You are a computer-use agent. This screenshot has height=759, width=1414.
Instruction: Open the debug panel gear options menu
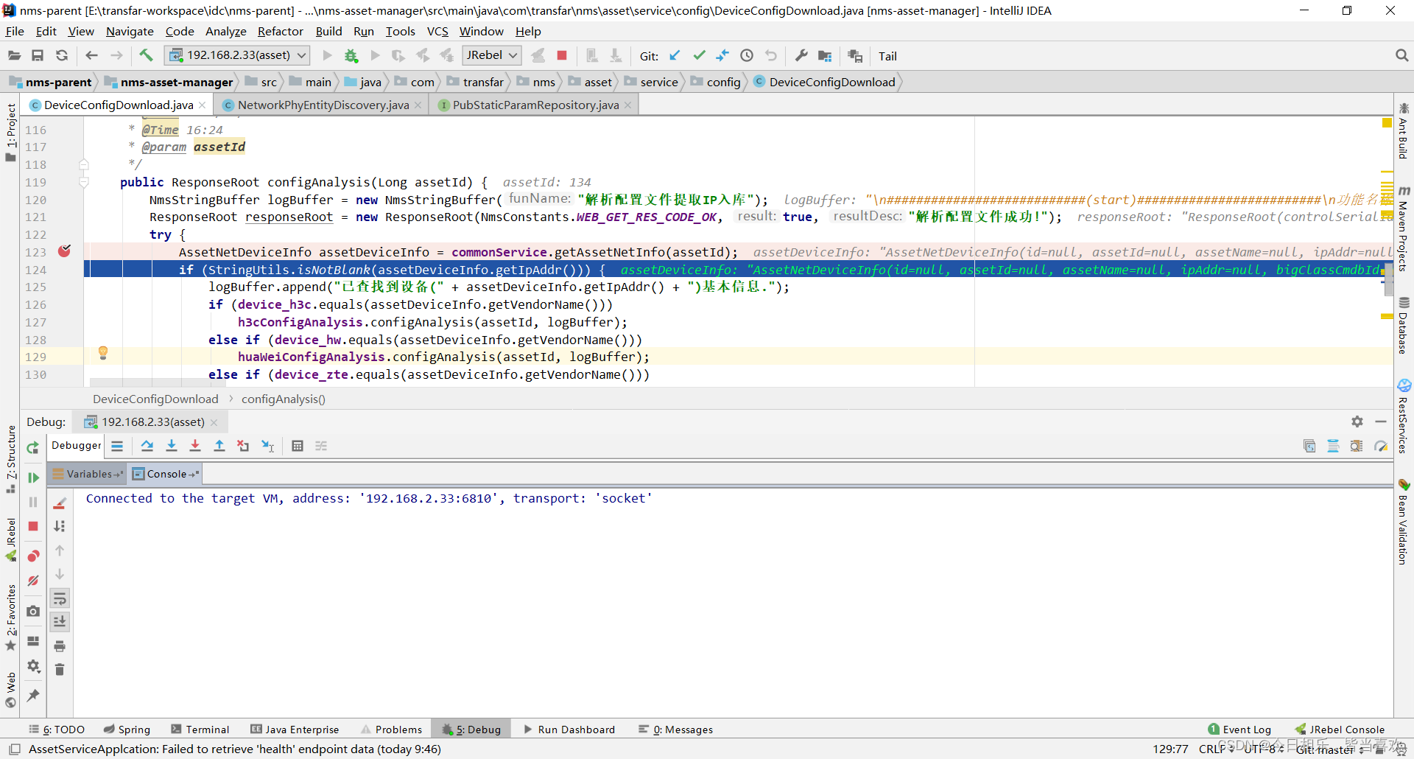point(1357,422)
